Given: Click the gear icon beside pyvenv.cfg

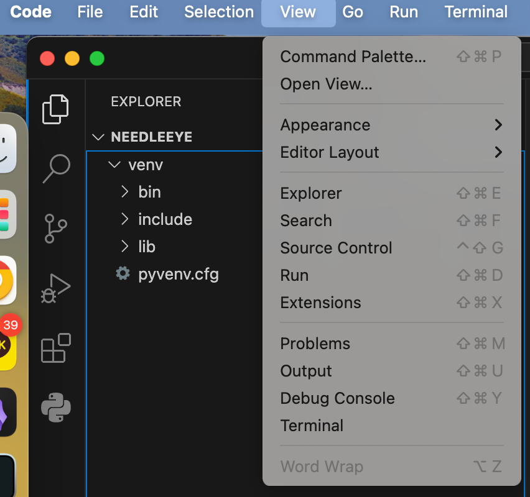Looking at the screenshot, I should [123, 273].
